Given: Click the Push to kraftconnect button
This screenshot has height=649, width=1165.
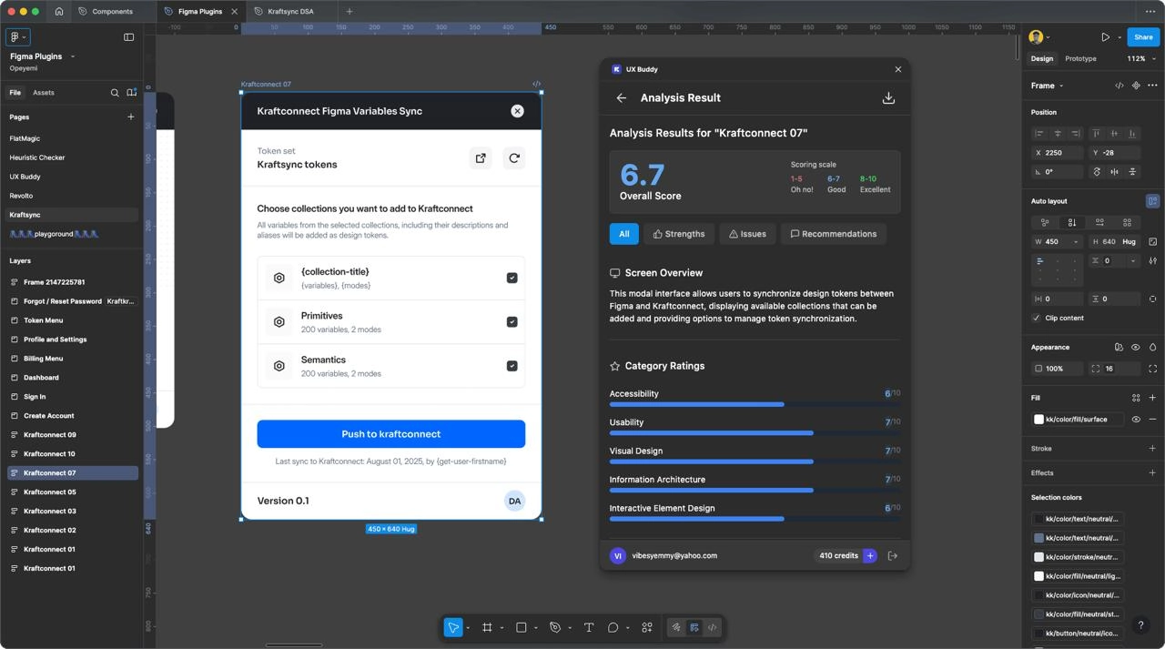Looking at the screenshot, I should pyautogui.click(x=391, y=434).
